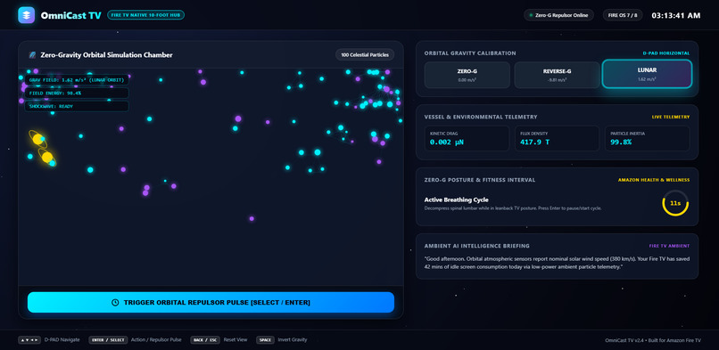
Task: Click the 99.8% inertia value
Action: click(621, 142)
